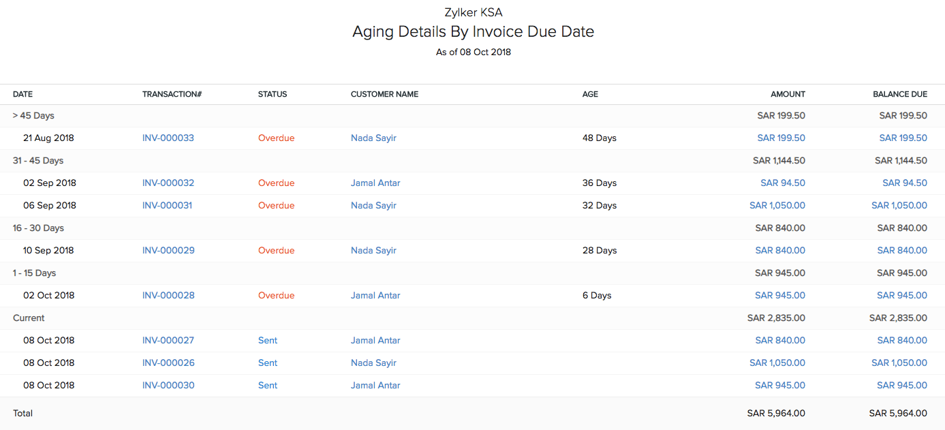Sort by the DATE column header
The image size is (945, 430).
pos(22,94)
